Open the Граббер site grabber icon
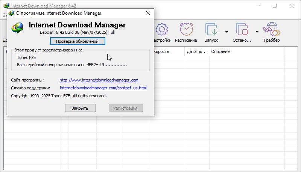Screen dimensions: 301x172 (x=272, y=29)
